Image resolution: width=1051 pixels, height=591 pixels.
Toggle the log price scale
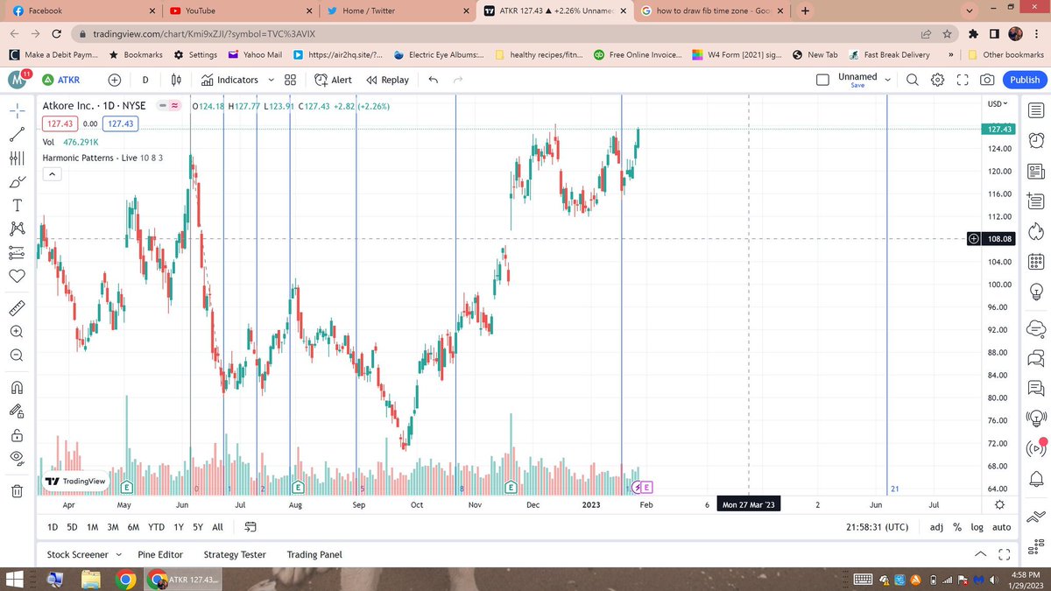[977, 527]
